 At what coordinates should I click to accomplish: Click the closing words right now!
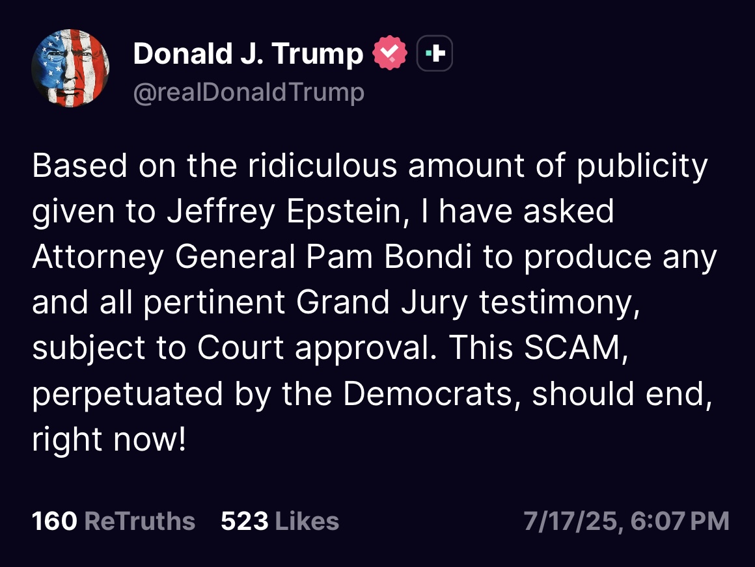click(109, 439)
